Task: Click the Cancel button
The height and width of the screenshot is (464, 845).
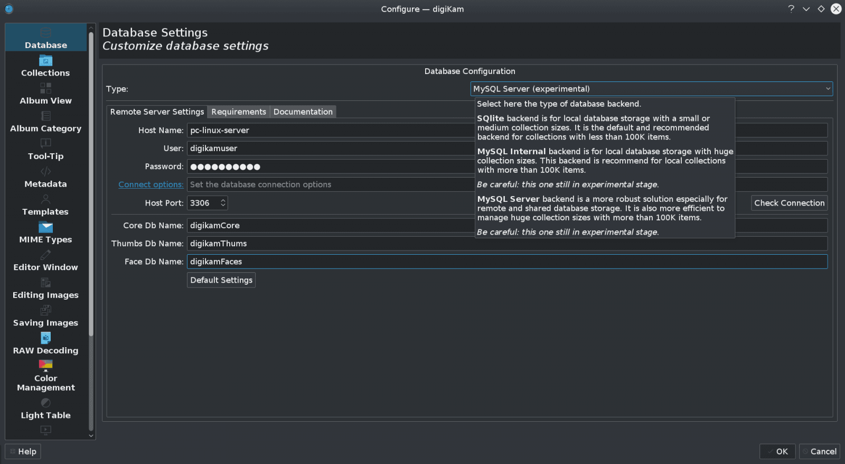Action: click(820, 451)
